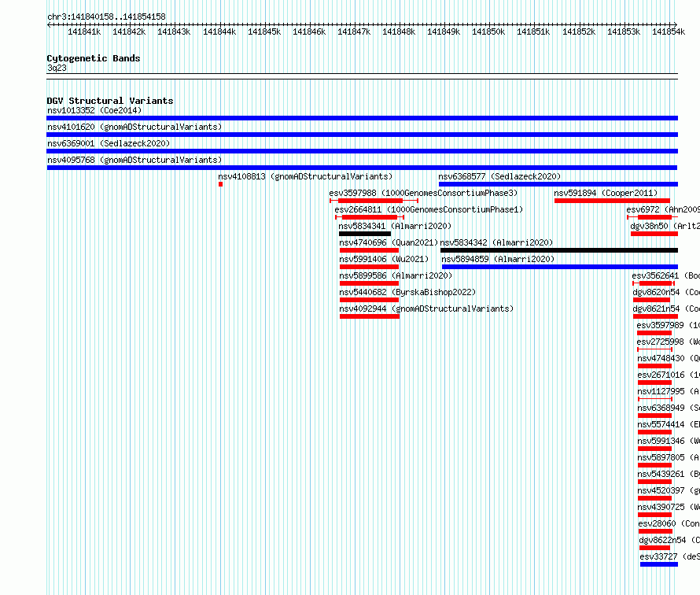Select the 3q23 cytogenetic band label
700x595 pixels.
[x=57, y=68]
